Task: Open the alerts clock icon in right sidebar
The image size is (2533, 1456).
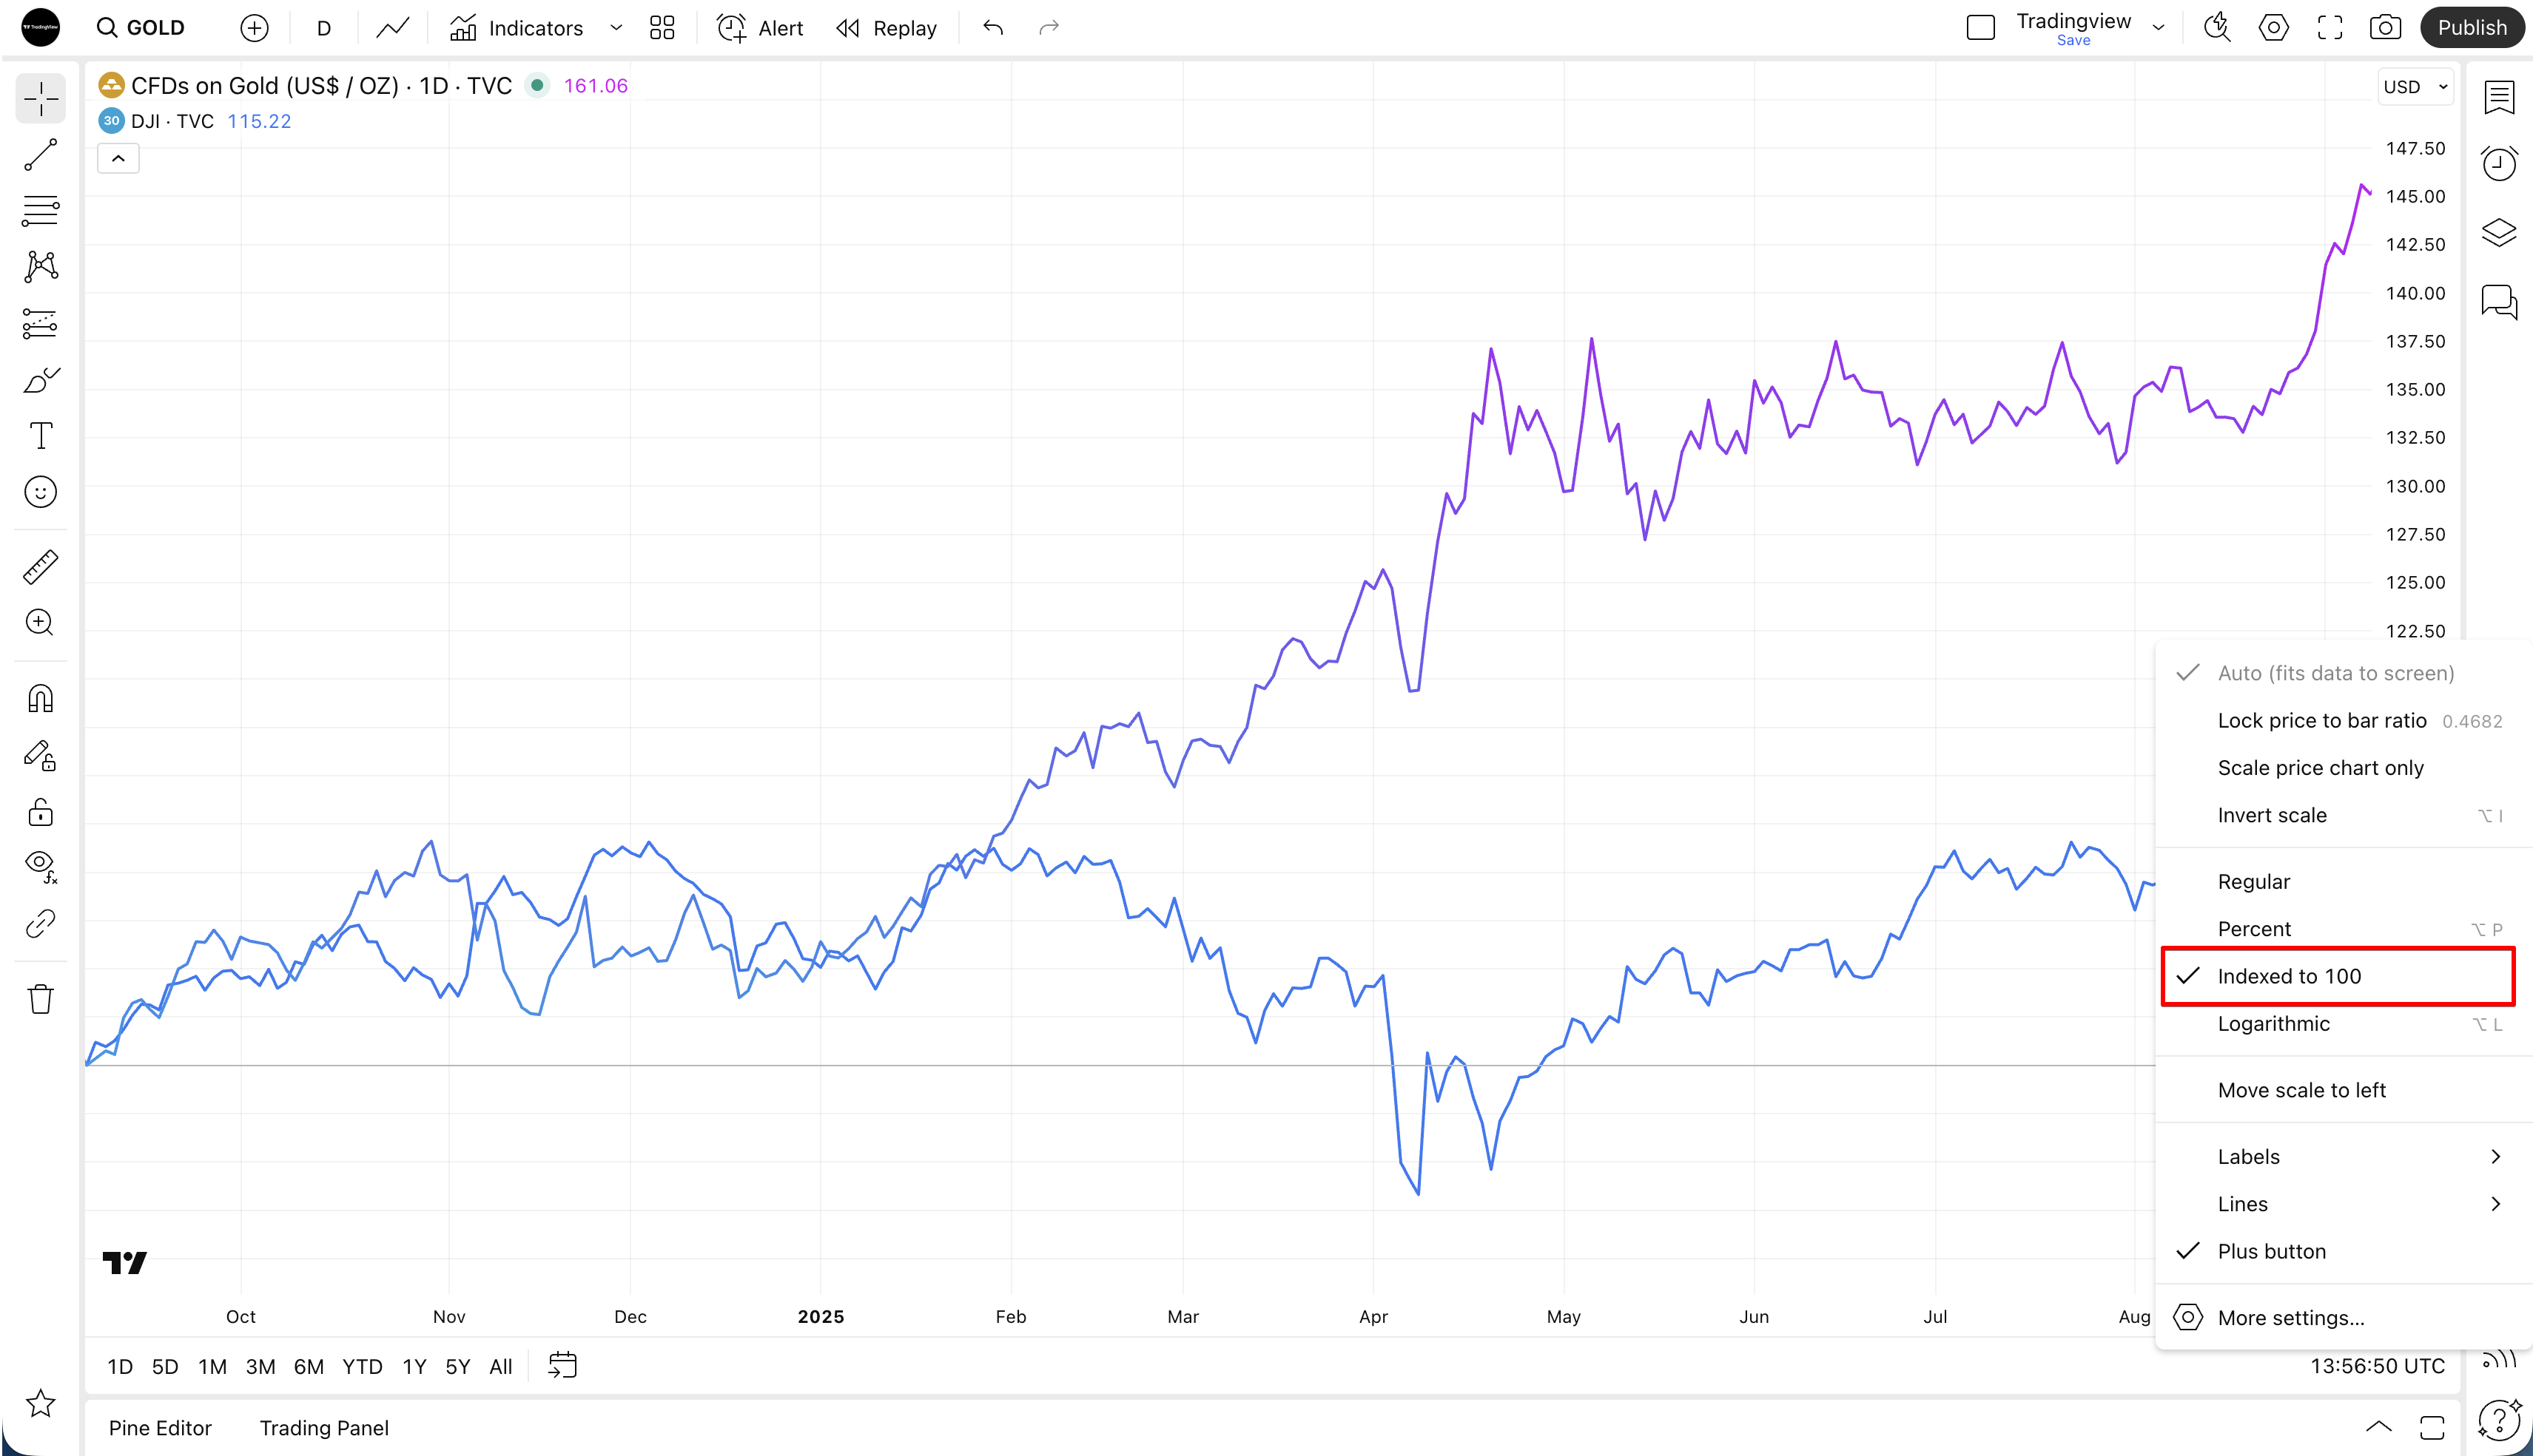Action: tap(2499, 164)
